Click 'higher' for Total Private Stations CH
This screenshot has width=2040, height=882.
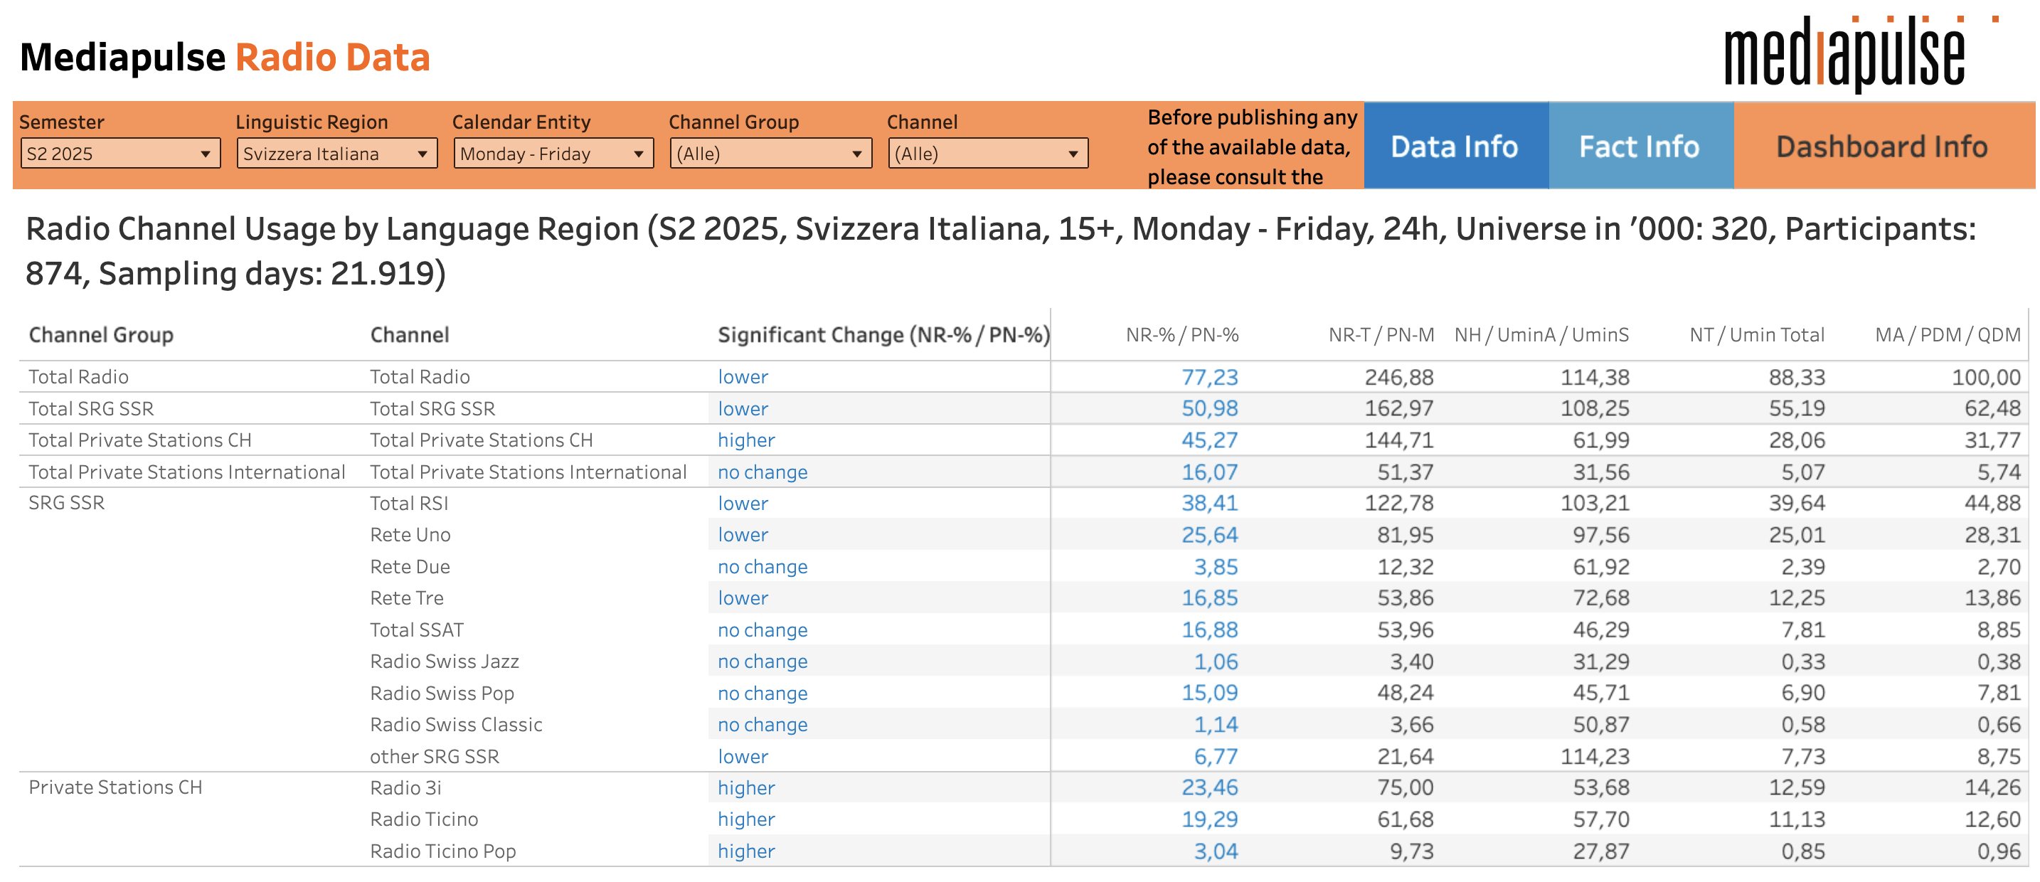pyautogui.click(x=745, y=440)
